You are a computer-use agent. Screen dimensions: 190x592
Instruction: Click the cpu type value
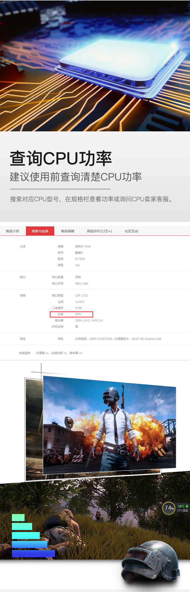point(78,265)
